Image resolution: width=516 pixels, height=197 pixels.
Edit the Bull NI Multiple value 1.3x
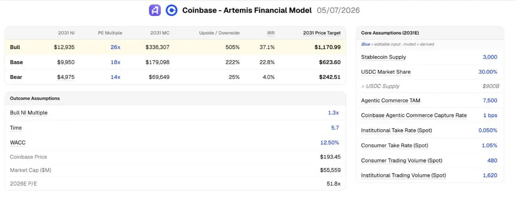click(333, 113)
